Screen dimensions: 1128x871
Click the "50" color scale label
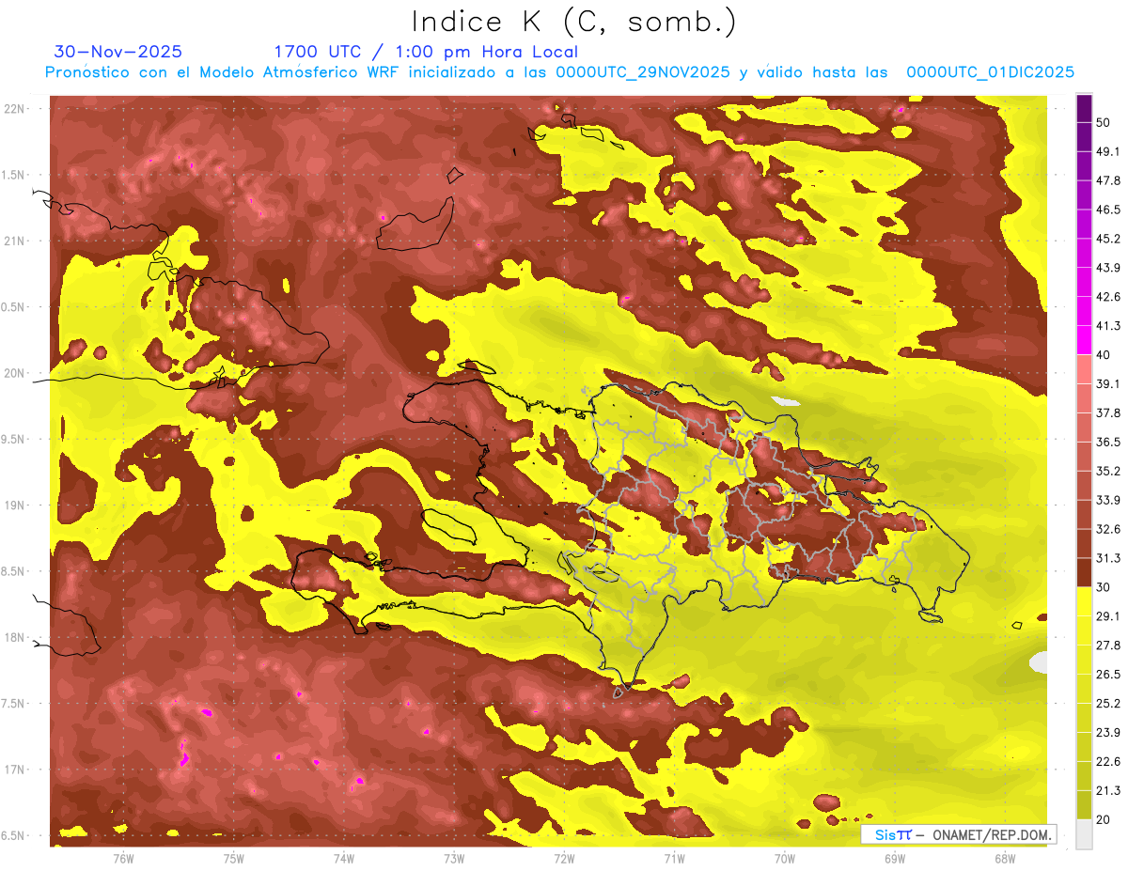pos(1104,122)
